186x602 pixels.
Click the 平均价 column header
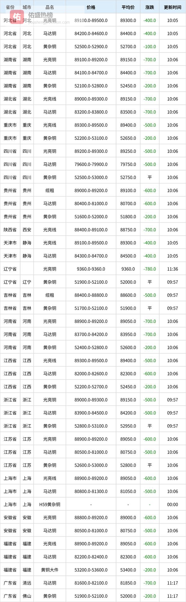(x=128, y=7)
